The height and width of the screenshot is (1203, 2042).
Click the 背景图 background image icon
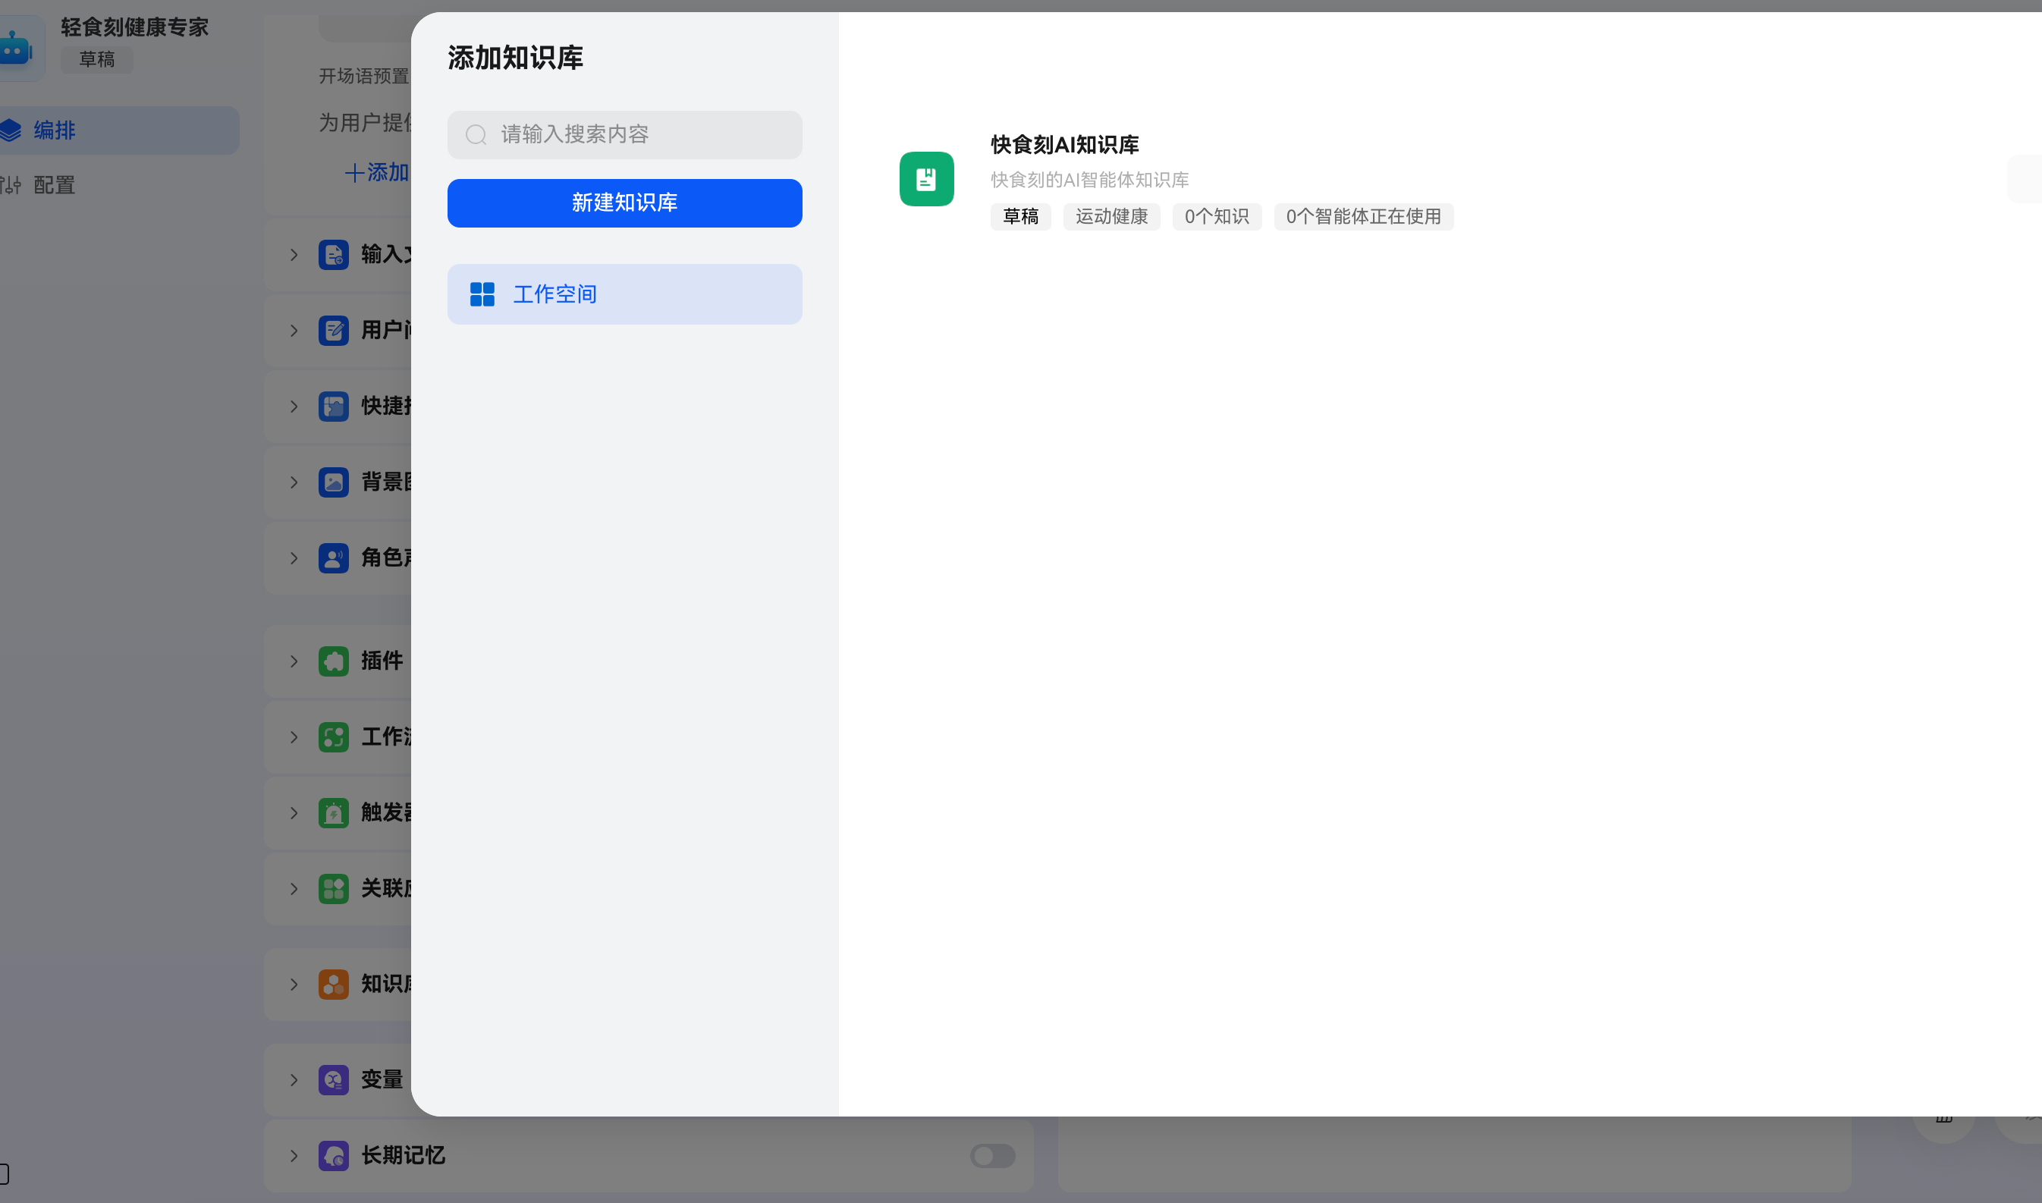click(x=333, y=482)
